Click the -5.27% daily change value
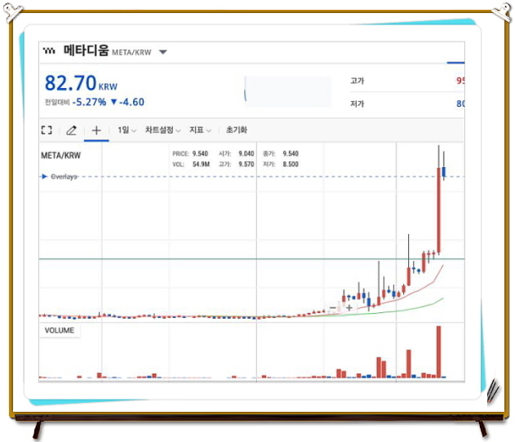Screen dimensions: 515x442 (89, 102)
